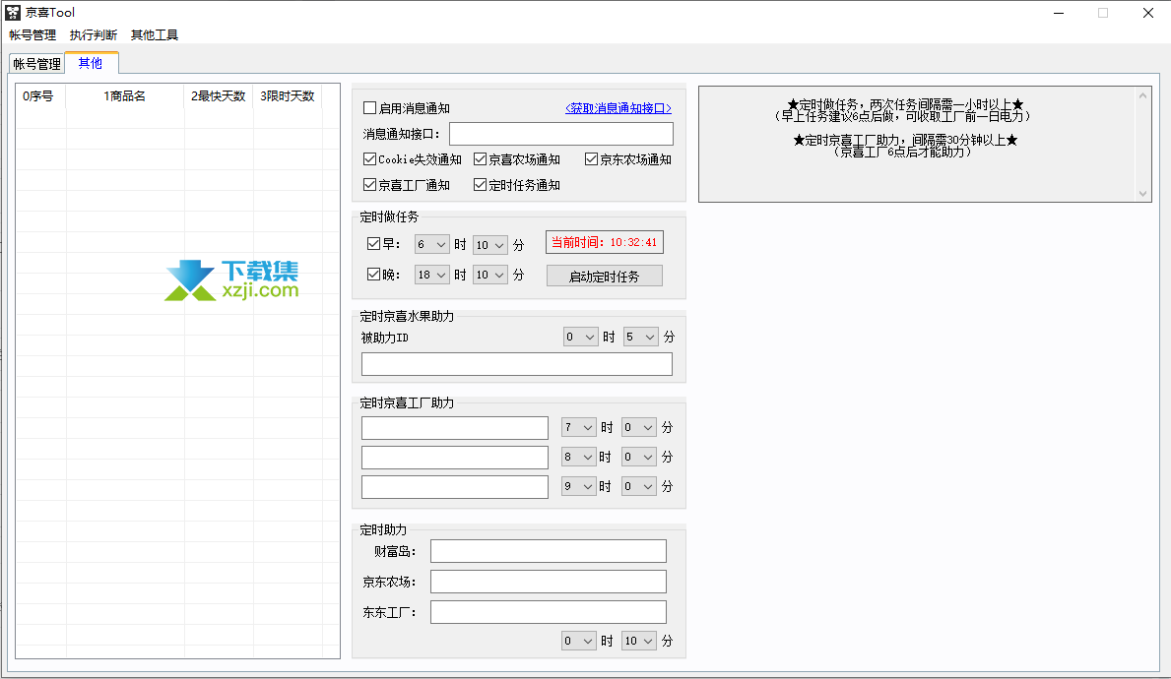This screenshot has height=679, width=1171.
Task: Expand the 早 minute dropdown
Action: [489, 245]
